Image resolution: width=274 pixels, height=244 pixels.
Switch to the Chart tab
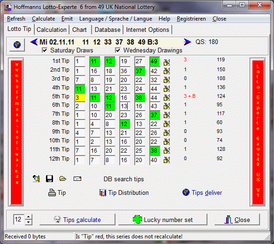(x=79, y=30)
